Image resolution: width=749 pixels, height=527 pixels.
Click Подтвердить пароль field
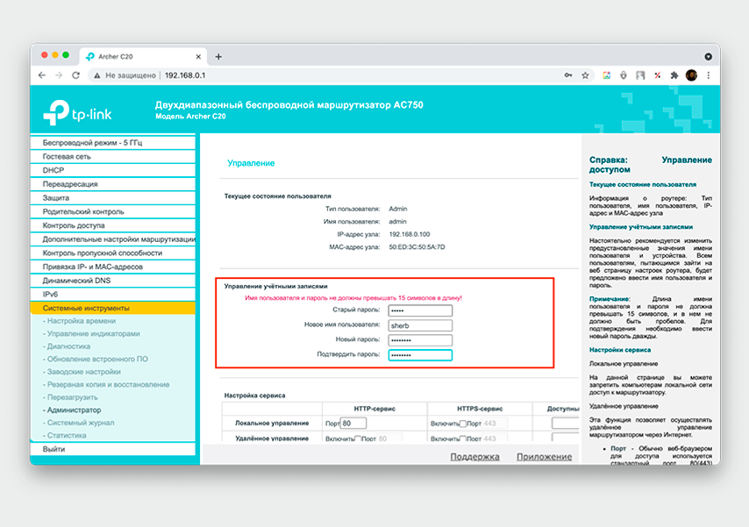[x=420, y=355]
